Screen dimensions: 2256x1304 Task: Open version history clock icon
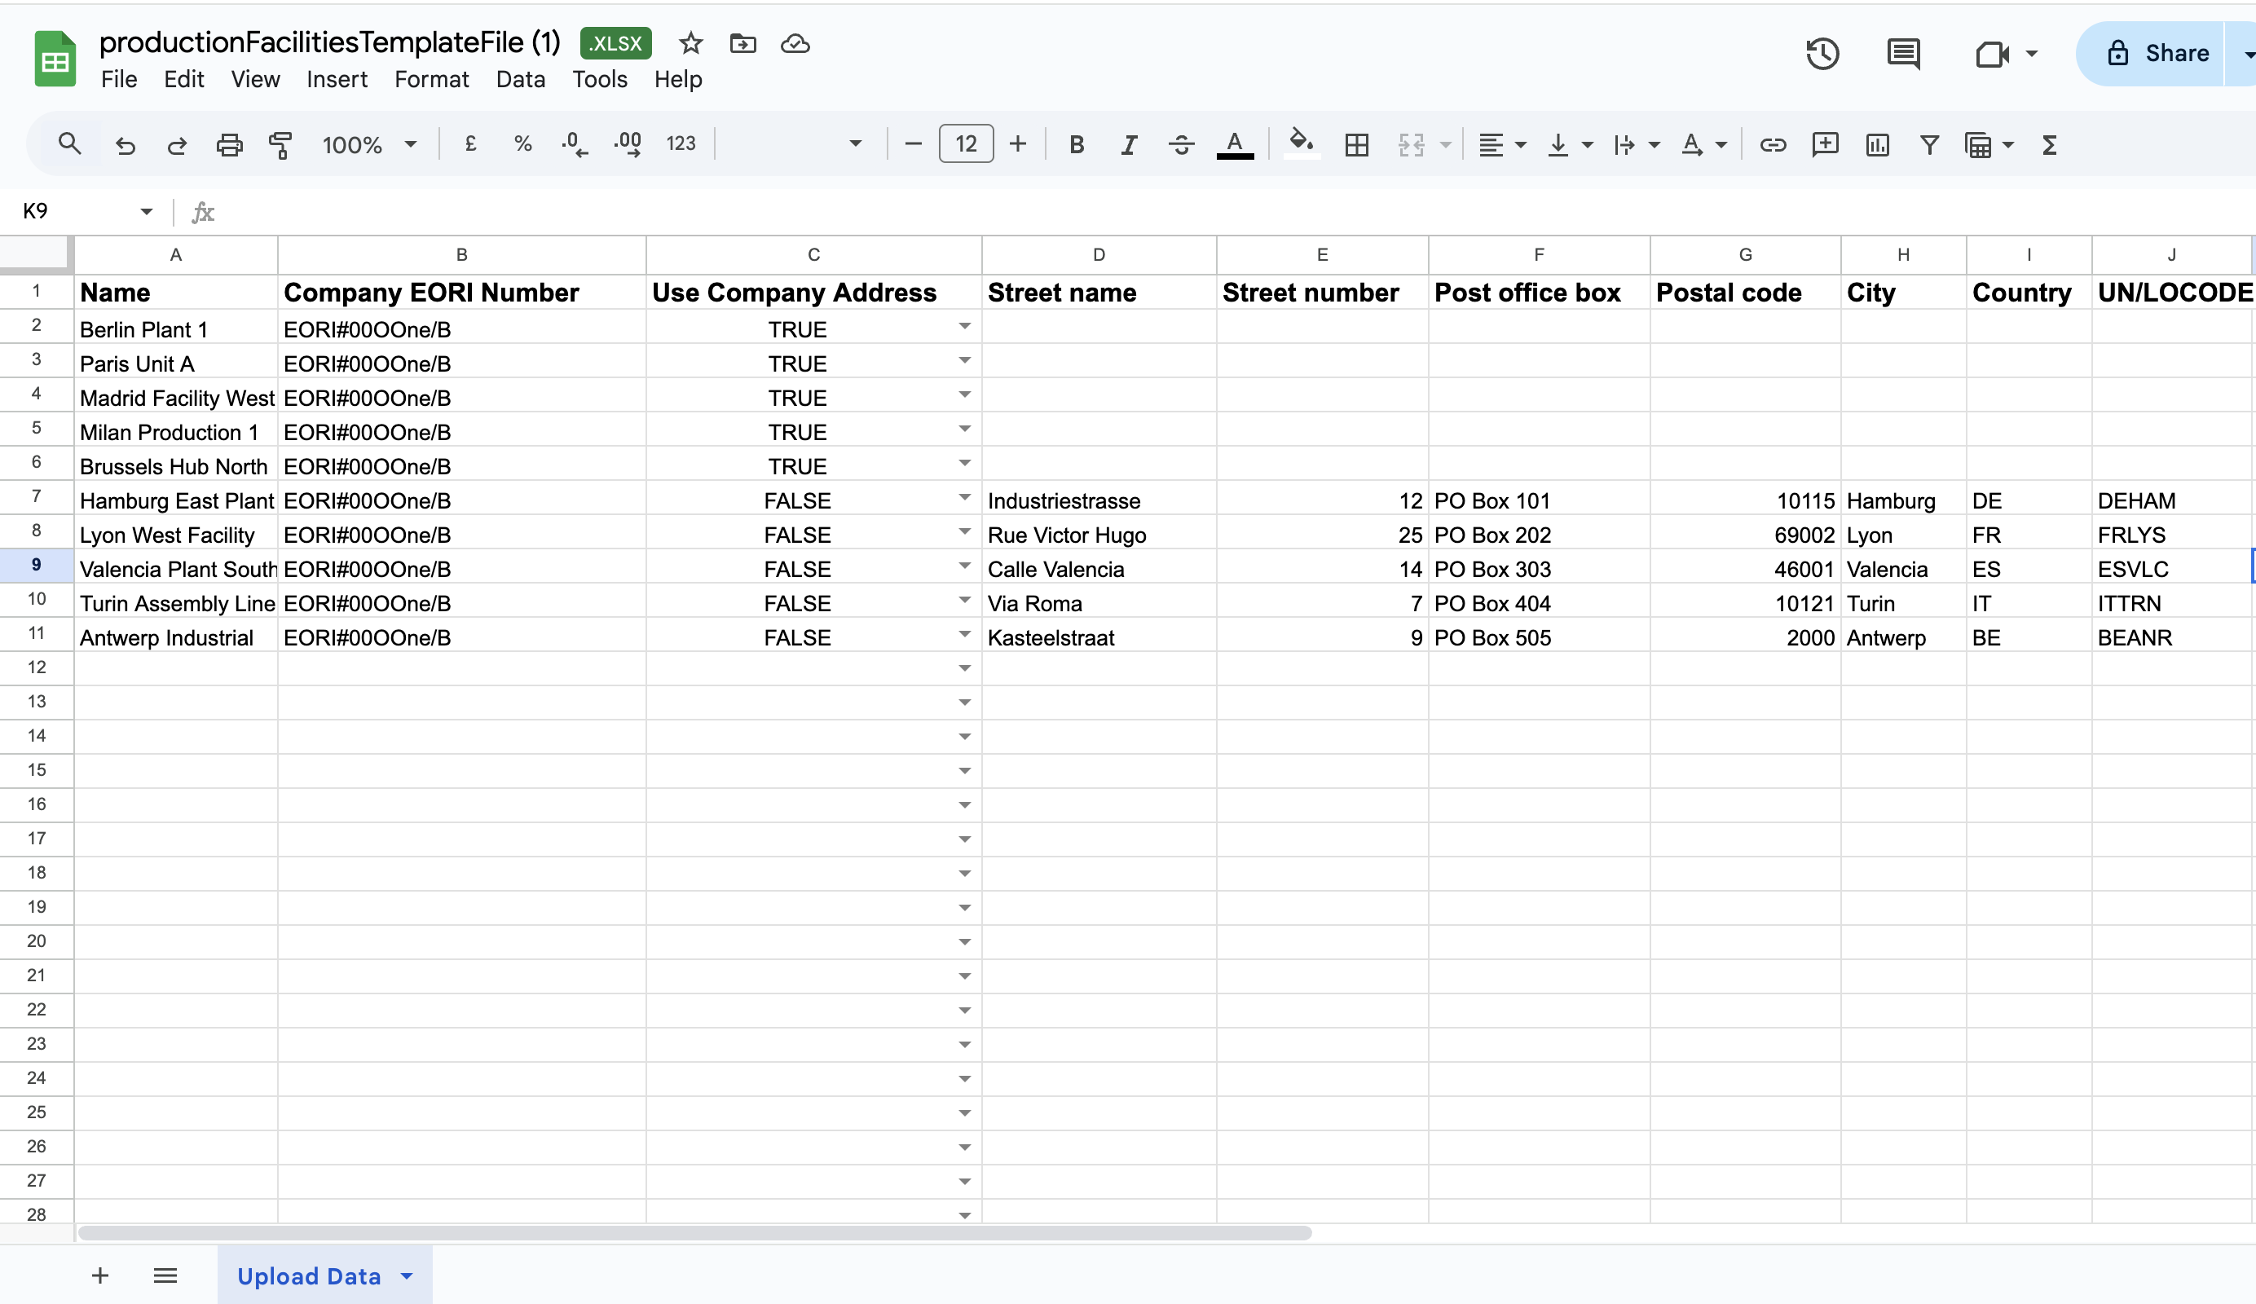point(1822,54)
